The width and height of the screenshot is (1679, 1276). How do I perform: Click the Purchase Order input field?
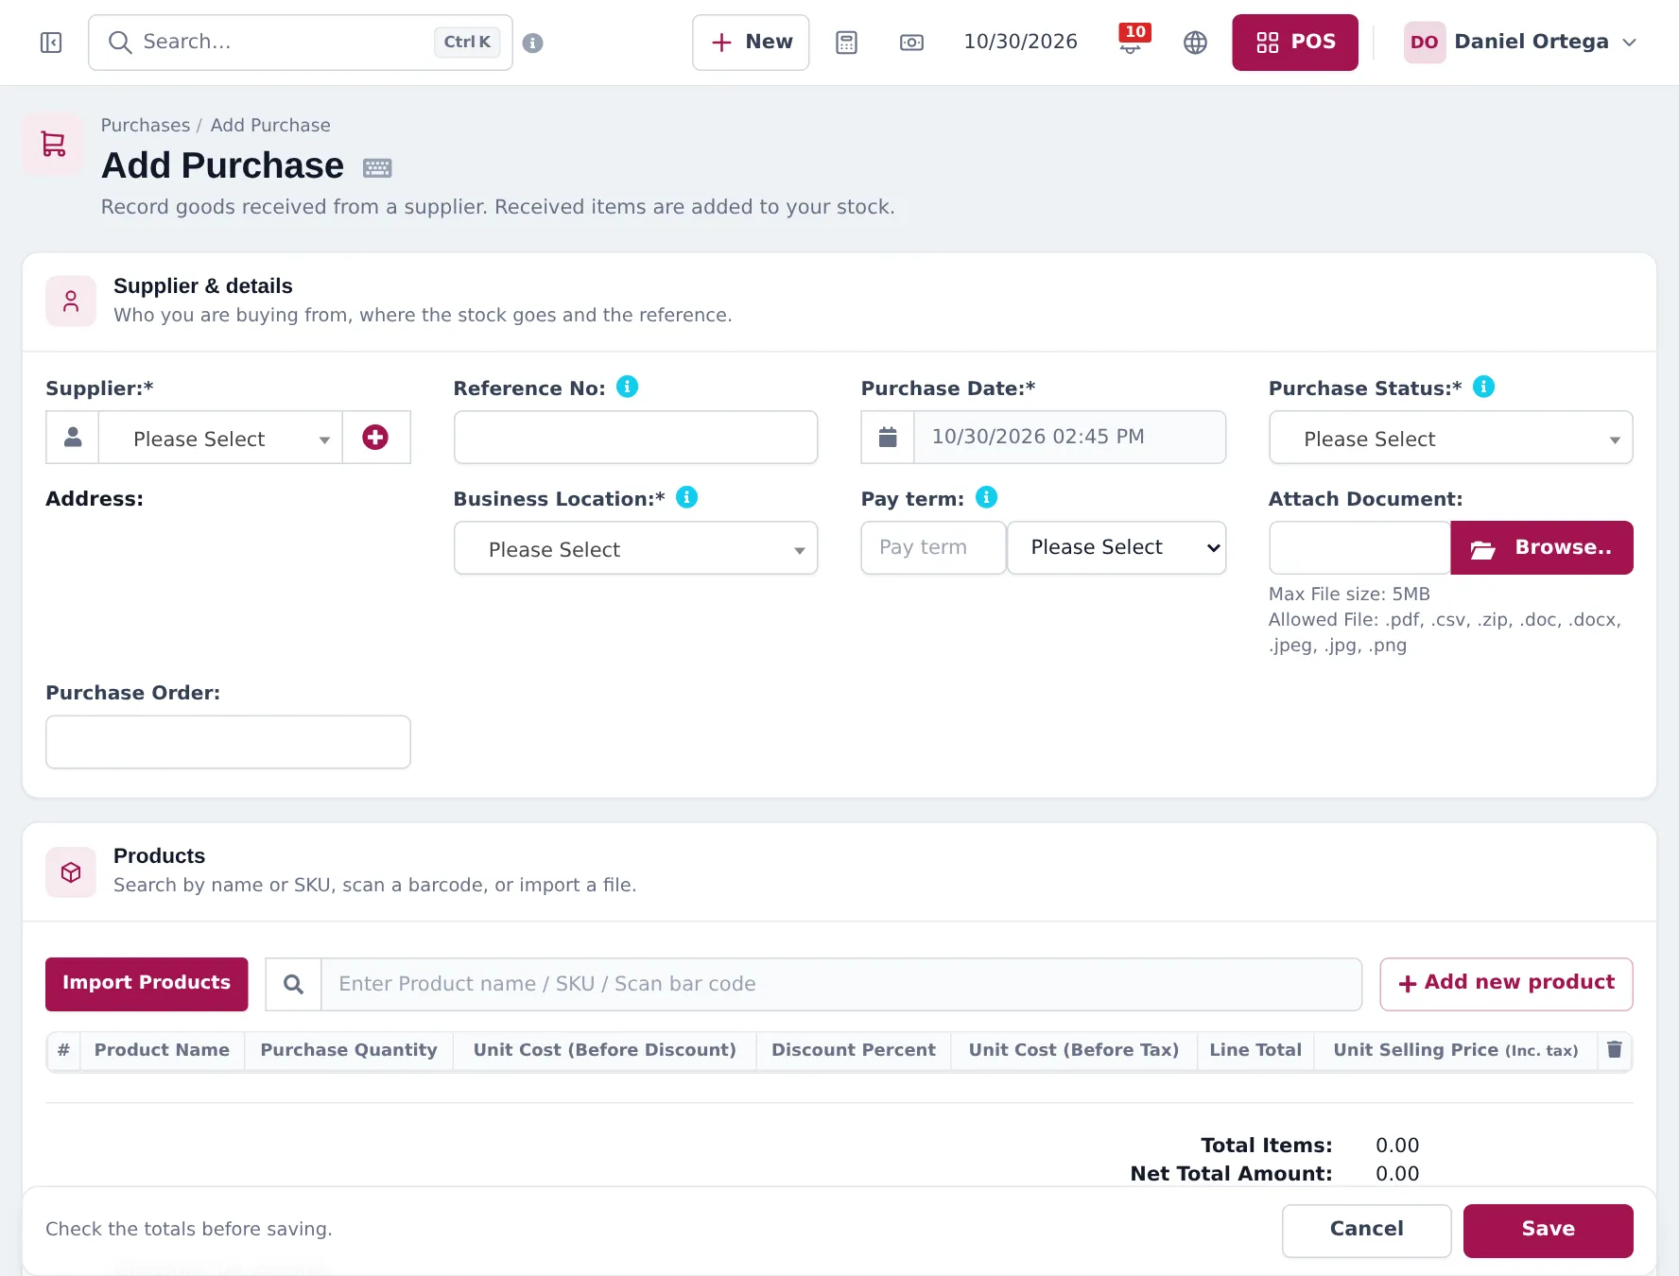(x=228, y=742)
